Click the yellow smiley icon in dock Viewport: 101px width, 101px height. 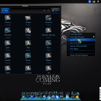(x=77, y=97)
